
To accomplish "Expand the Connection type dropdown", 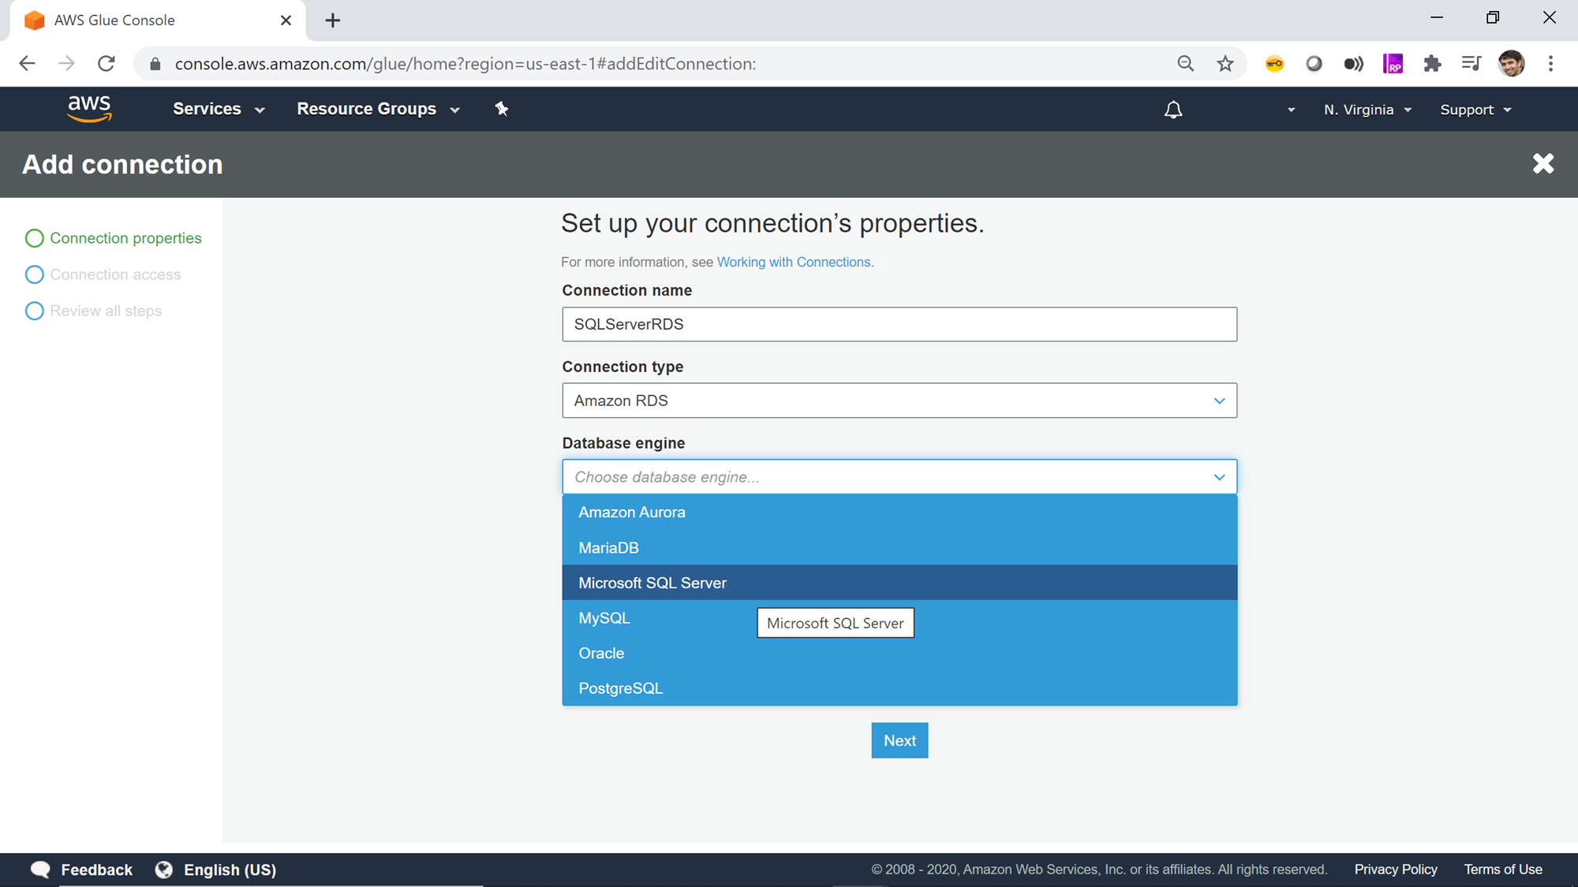I will click(x=899, y=401).
